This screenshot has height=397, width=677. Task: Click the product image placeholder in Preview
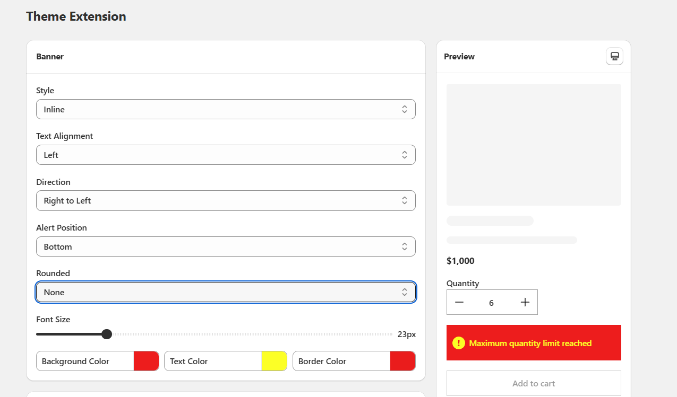pyautogui.click(x=533, y=144)
